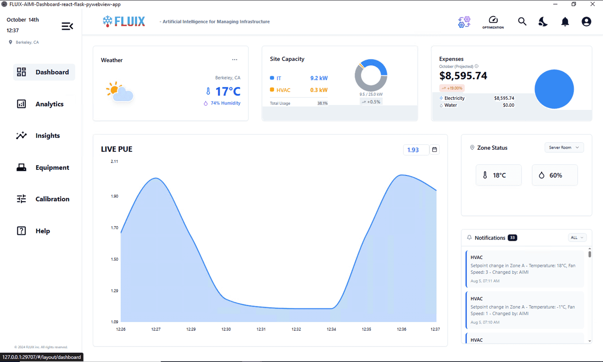
Task: Click the 33 notifications count badge
Action: (x=512, y=237)
